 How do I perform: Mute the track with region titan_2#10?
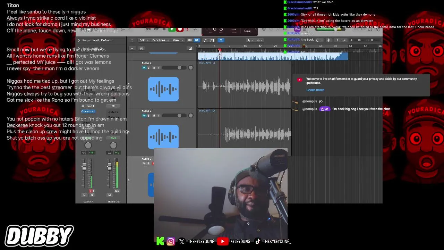144,68
